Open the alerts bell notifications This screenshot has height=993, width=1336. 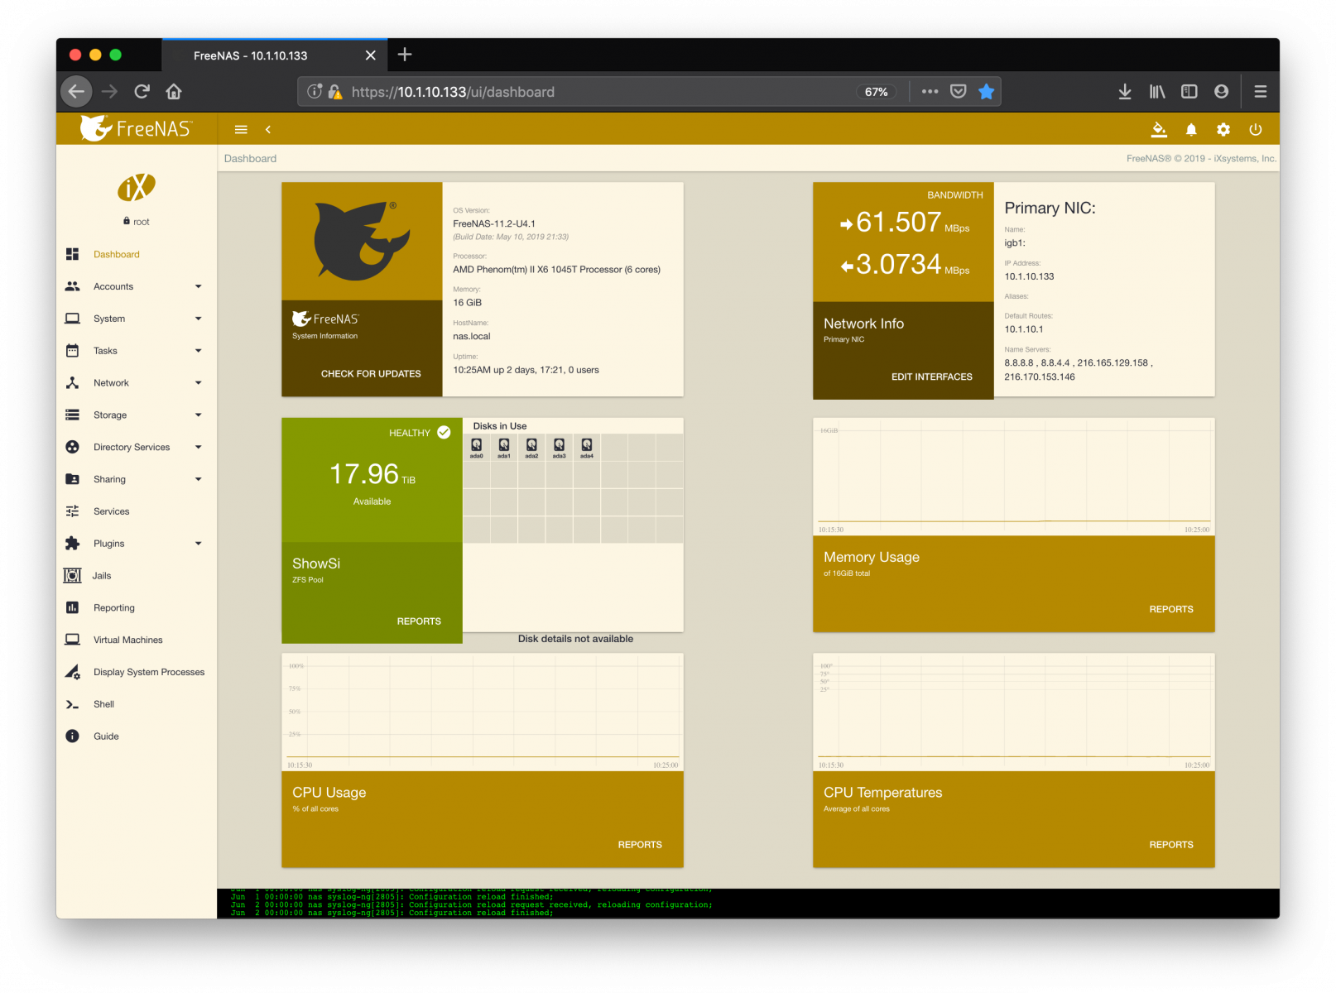coord(1191,129)
